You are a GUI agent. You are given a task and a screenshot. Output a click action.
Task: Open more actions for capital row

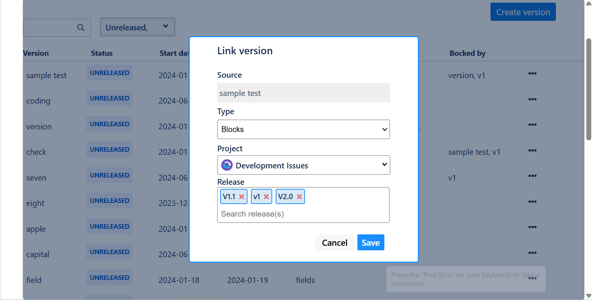point(532,253)
